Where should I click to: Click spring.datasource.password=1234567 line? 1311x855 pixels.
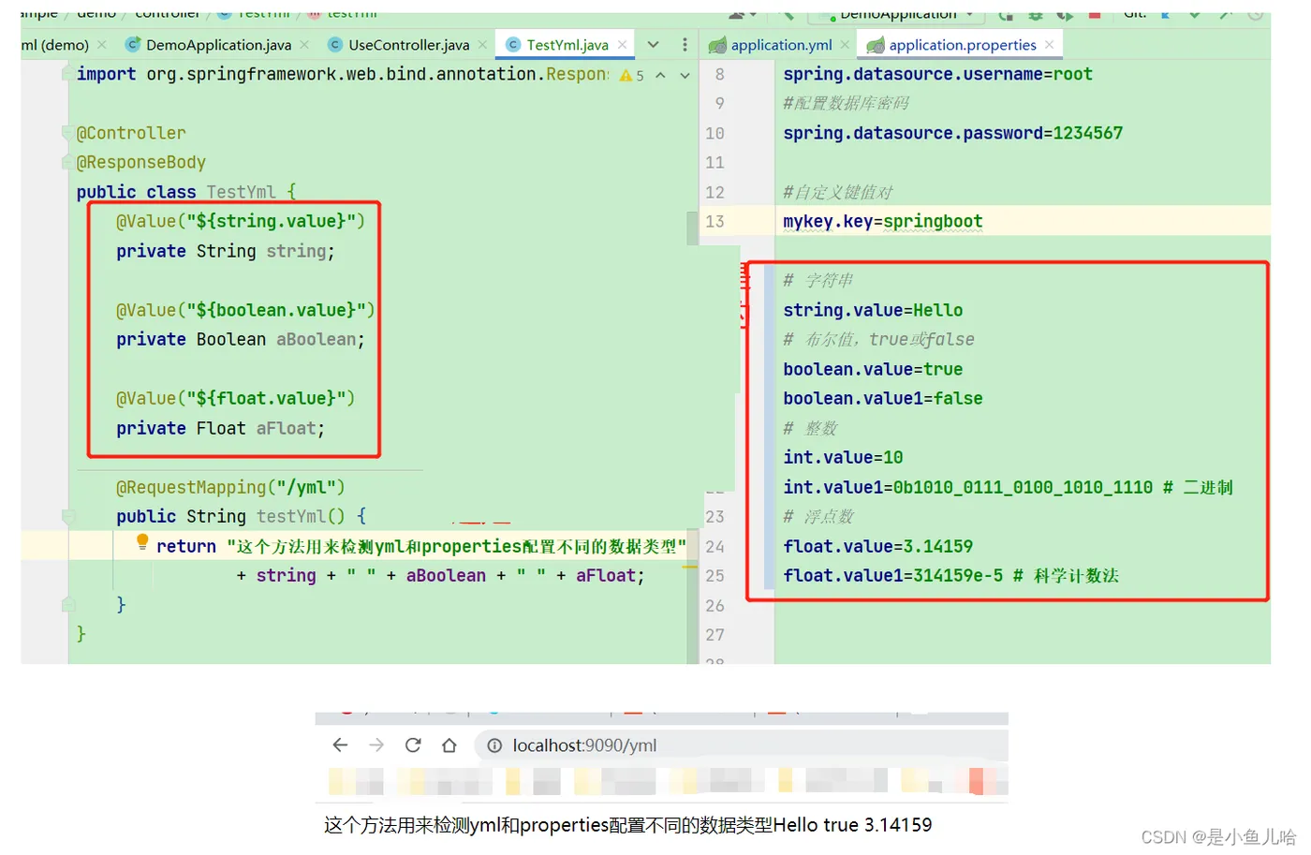tap(952, 133)
